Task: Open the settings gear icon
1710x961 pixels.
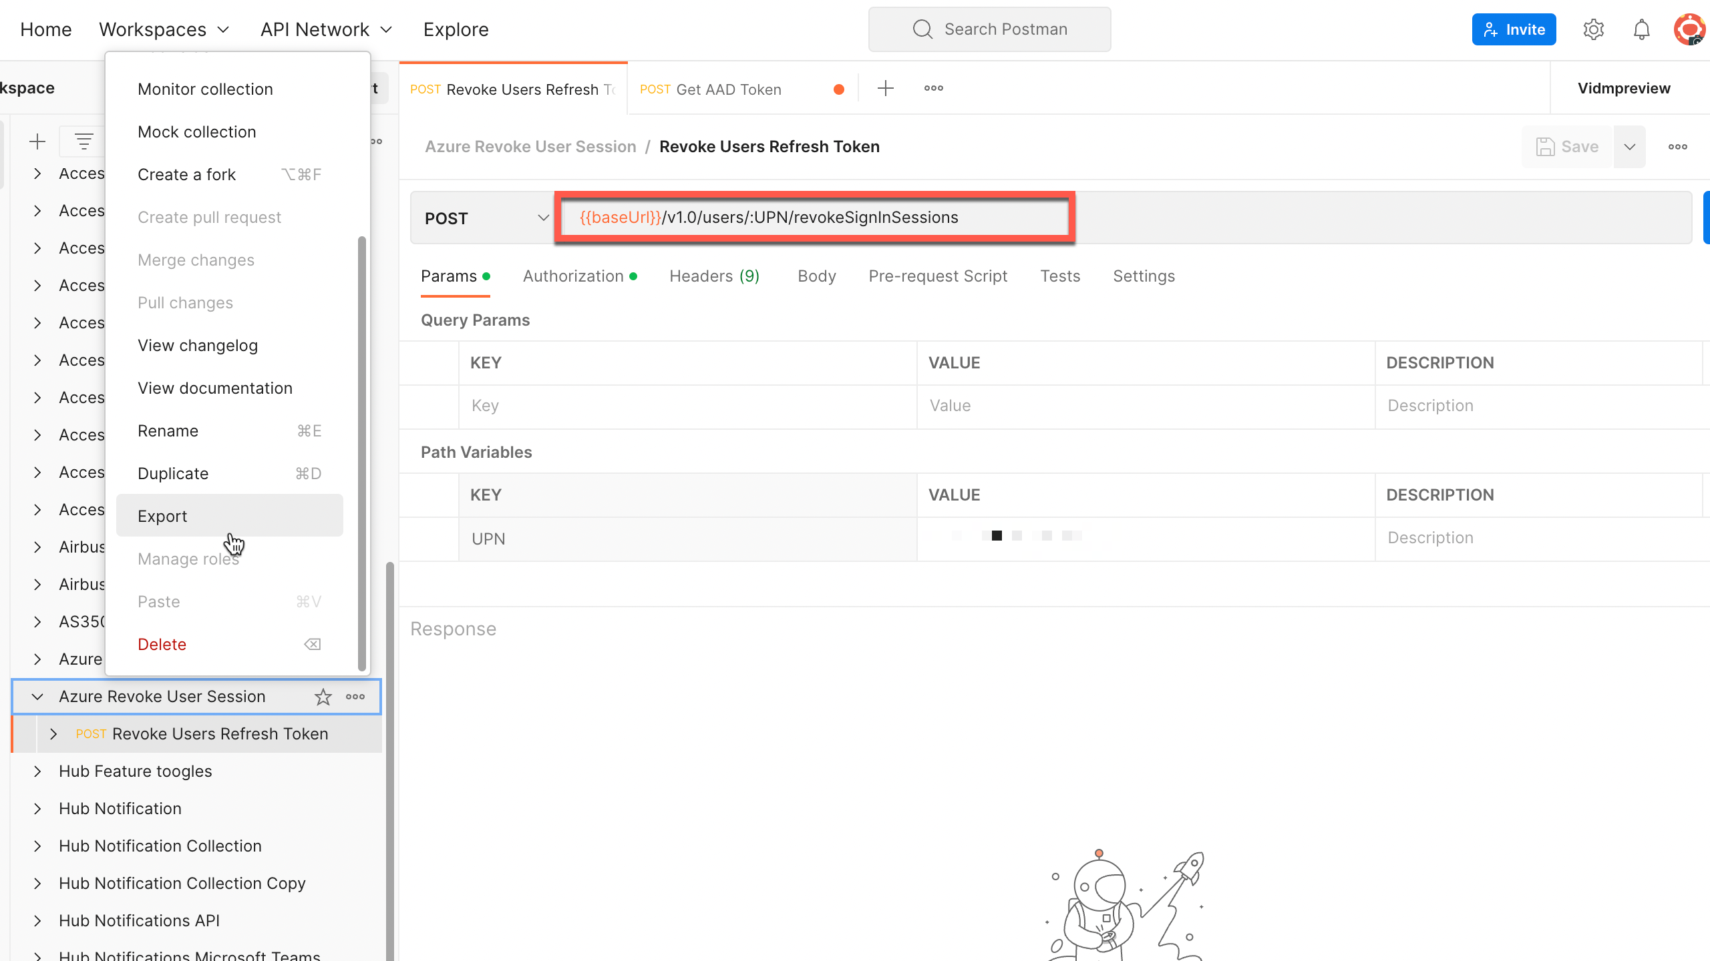Action: [x=1593, y=29]
